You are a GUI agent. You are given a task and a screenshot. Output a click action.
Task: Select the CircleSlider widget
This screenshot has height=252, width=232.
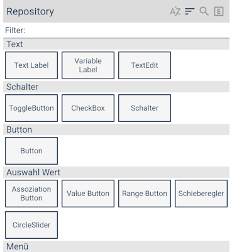click(31, 225)
